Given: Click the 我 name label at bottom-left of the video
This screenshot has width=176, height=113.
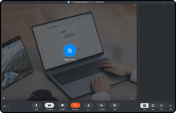Looking at the screenshot, I should click(x=4, y=98).
